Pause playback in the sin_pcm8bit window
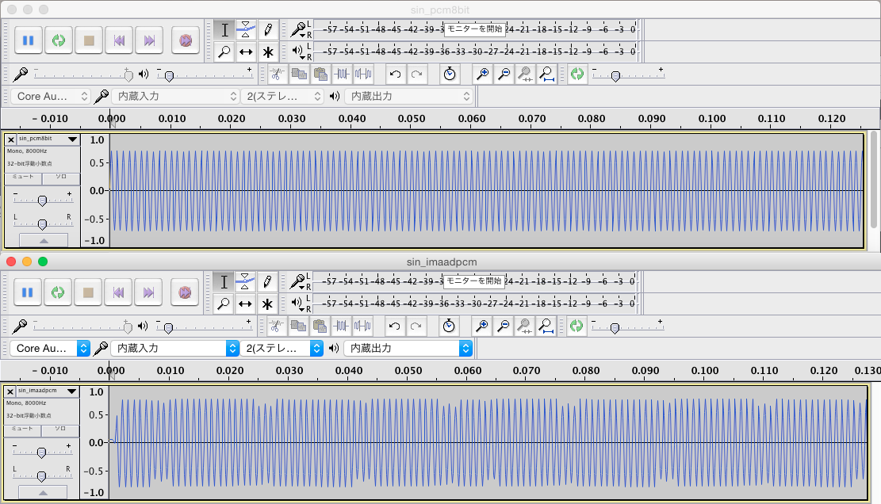The width and height of the screenshot is (881, 504). (28, 40)
